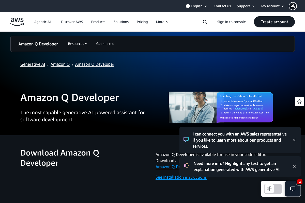305x203 pixels.
Task: Click the user profile avatar icon
Action: click(293, 6)
